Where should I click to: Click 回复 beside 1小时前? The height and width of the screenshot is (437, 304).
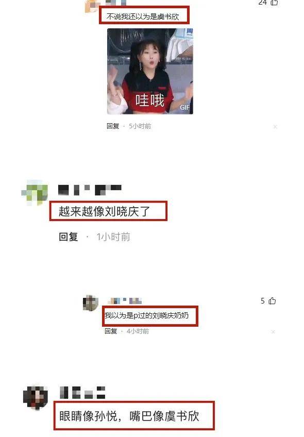click(x=68, y=237)
